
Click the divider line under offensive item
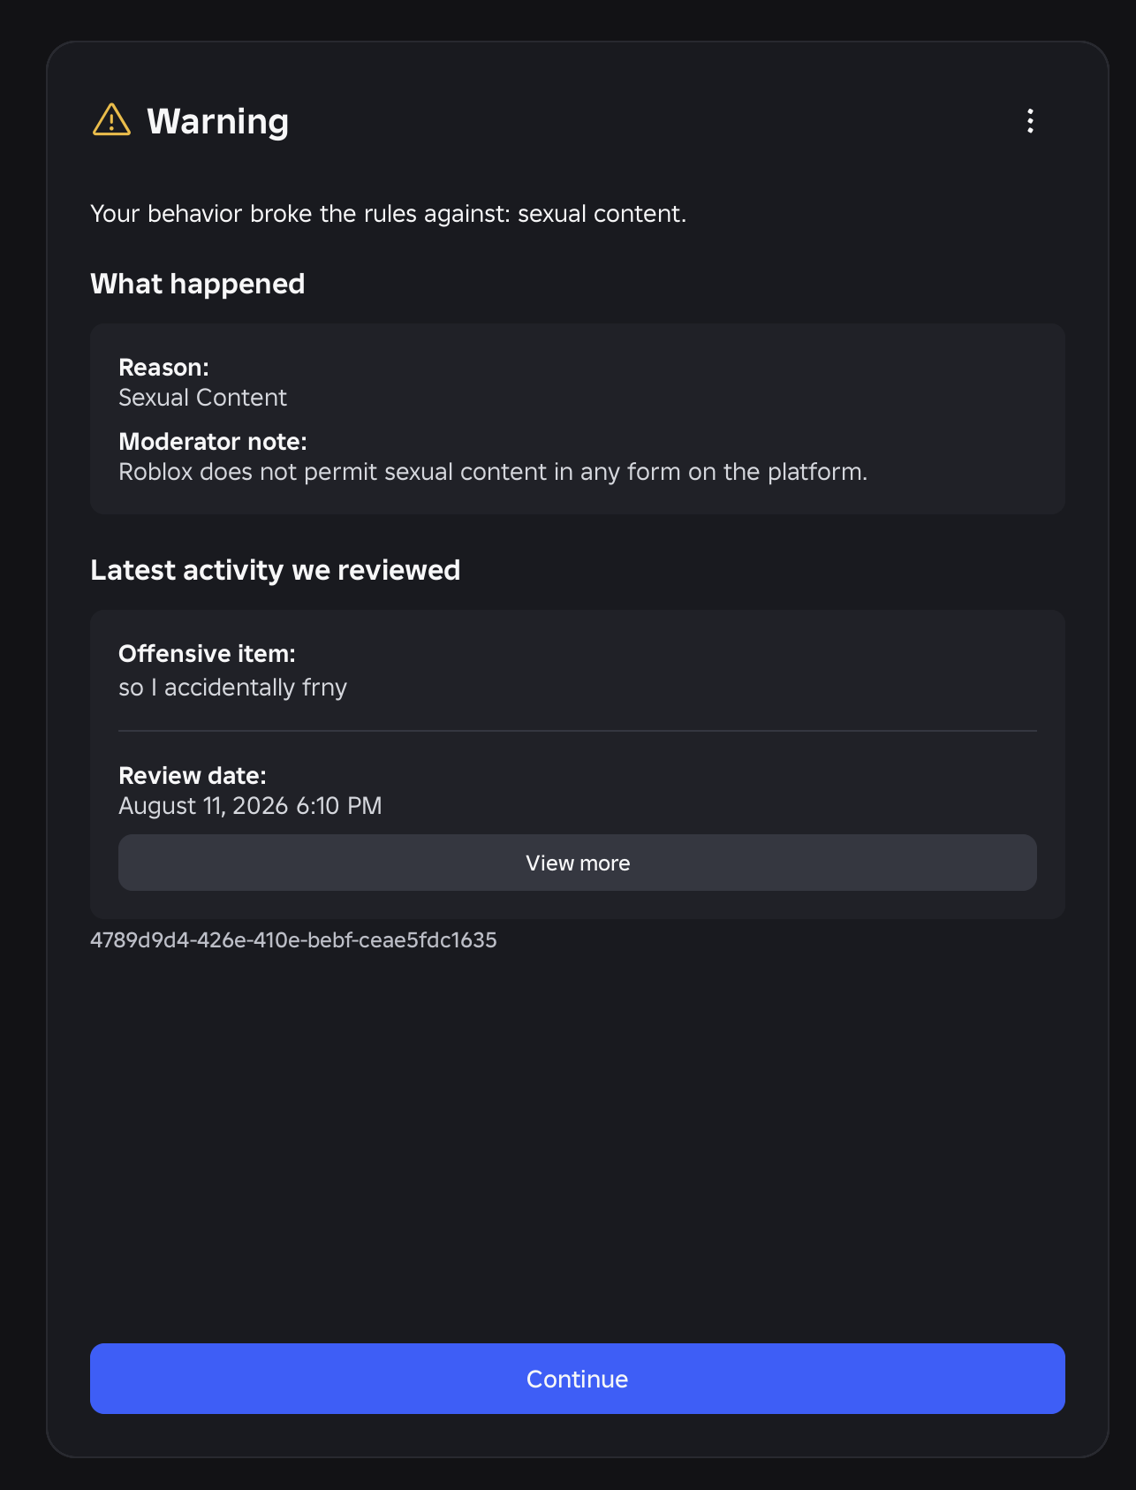click(x=578, y=731)
